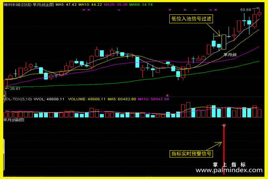Open the 半月剑主图 indicator label

click(x=43, y=5)
